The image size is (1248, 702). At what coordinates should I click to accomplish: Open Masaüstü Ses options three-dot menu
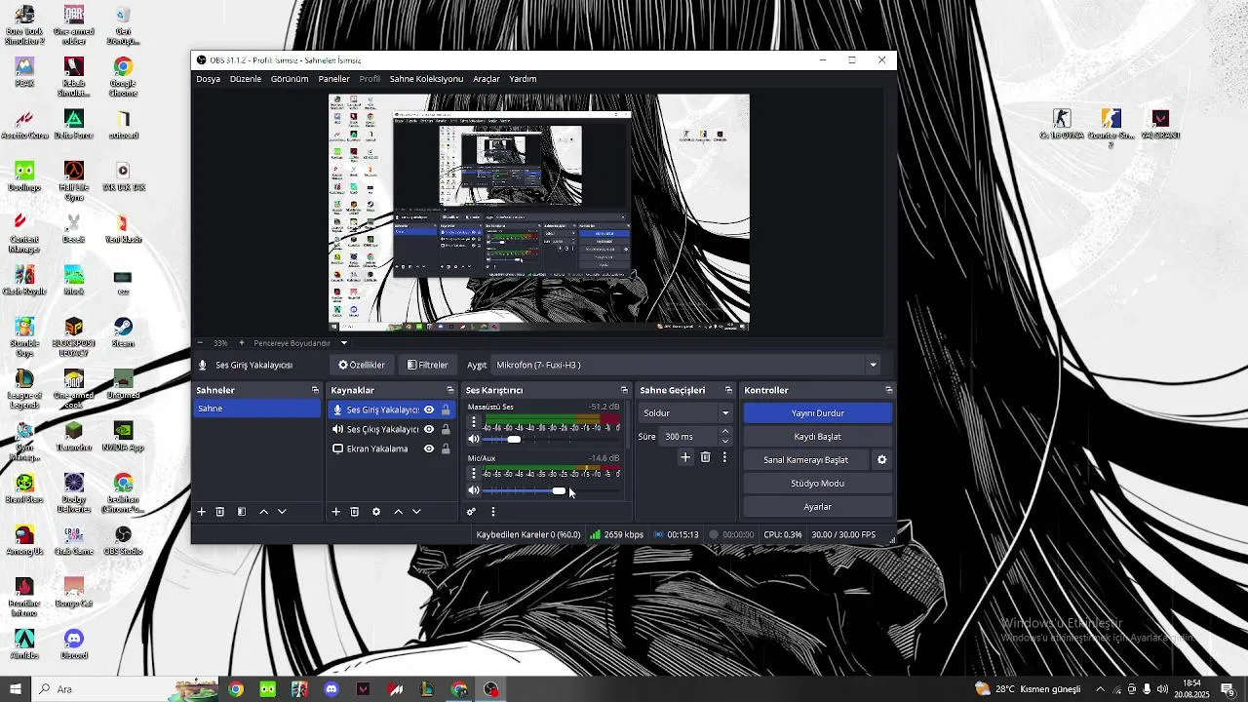474,422
